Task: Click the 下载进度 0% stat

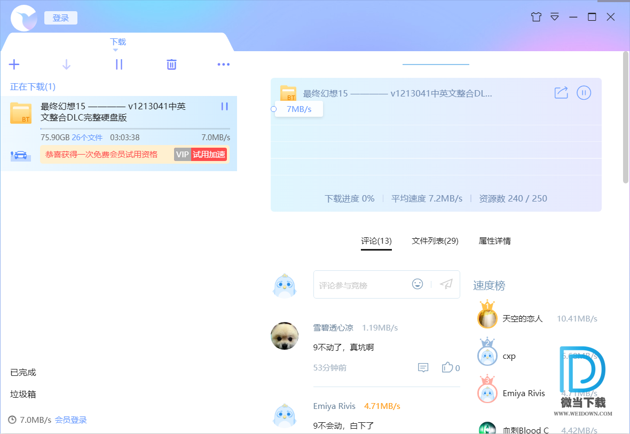Action: [350, 198]
